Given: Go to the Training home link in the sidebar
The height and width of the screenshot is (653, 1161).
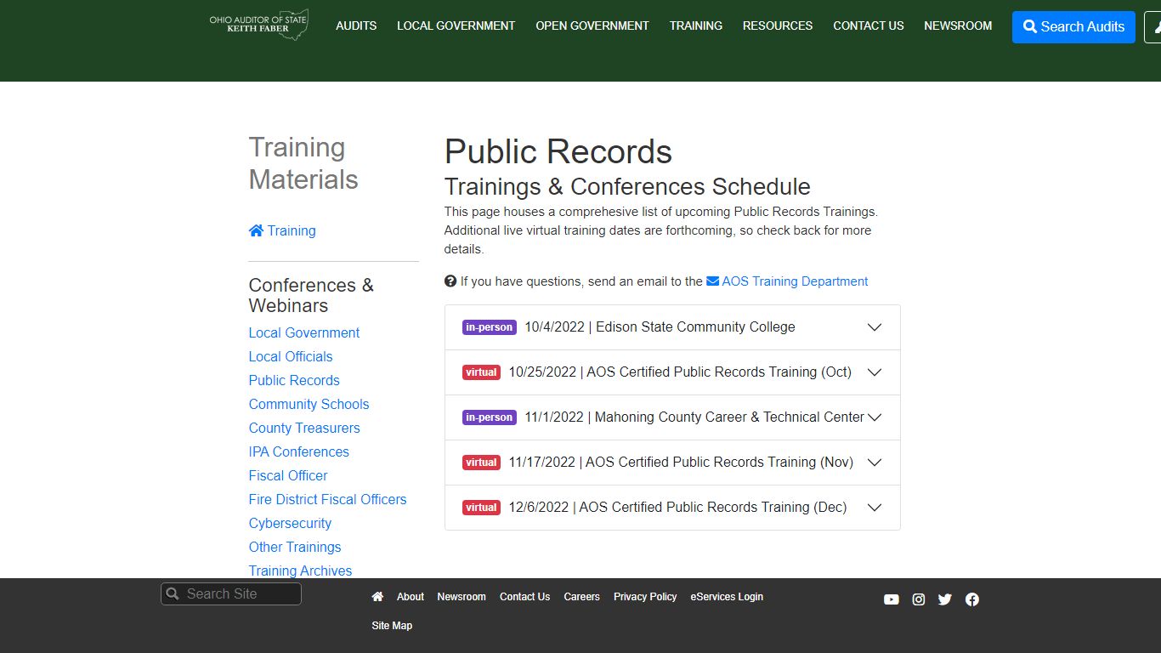Looking at the screenshot, I should 282,230.
